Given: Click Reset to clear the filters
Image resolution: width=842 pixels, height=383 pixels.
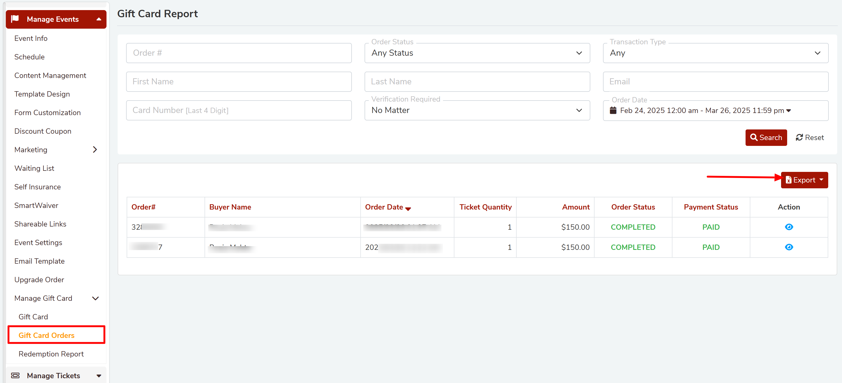Looking at the screenshot, I should pyautogui.click(x=809, y=137).
